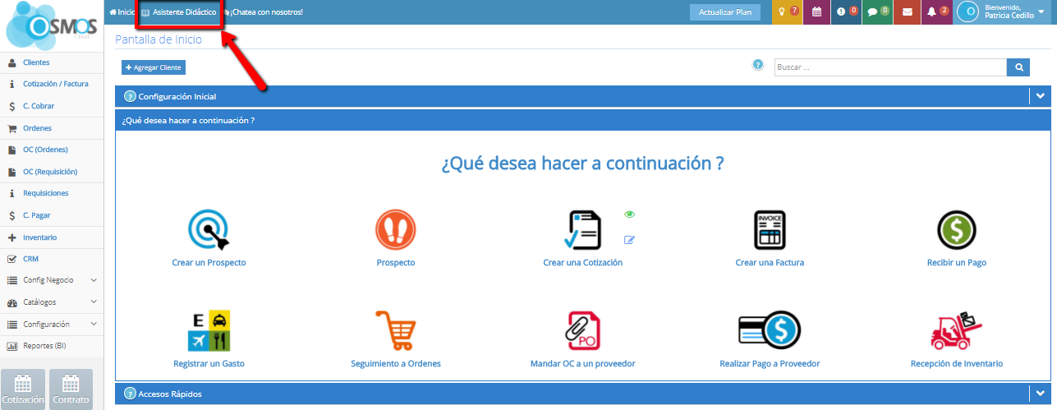Toggle the green eye icon beside Cotización
1057x410 pixels.
(x=630, y=214)
